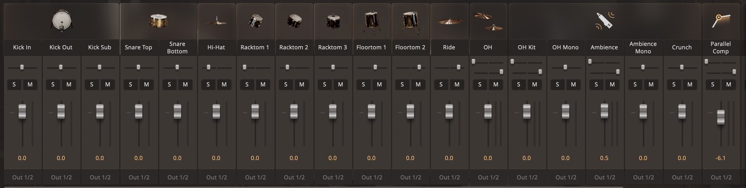This screenshot has height=188, width=746.
Task: Select the Racktom 1 drum icon
Action: tap(255, 21)
